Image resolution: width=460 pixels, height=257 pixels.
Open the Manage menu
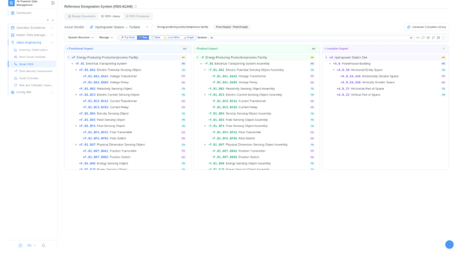pos(106,38)
